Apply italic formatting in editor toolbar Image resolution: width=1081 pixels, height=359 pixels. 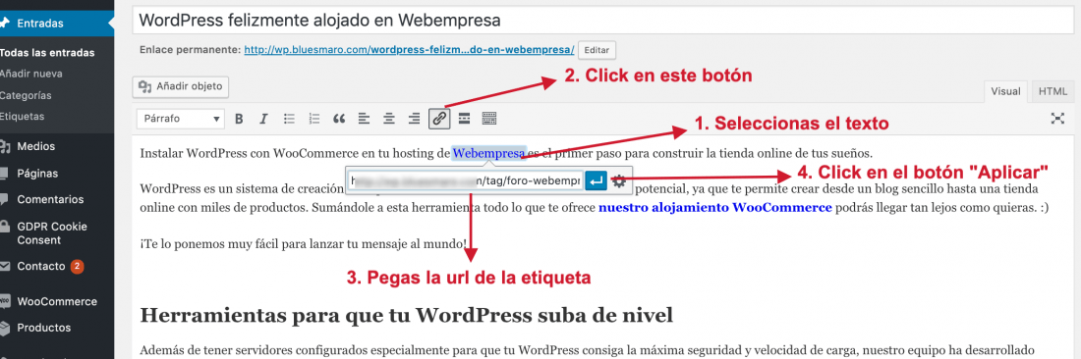coord(263,119)
